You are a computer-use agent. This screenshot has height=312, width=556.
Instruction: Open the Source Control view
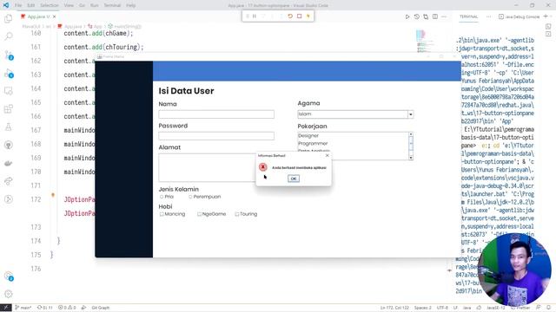coord(8,55)
